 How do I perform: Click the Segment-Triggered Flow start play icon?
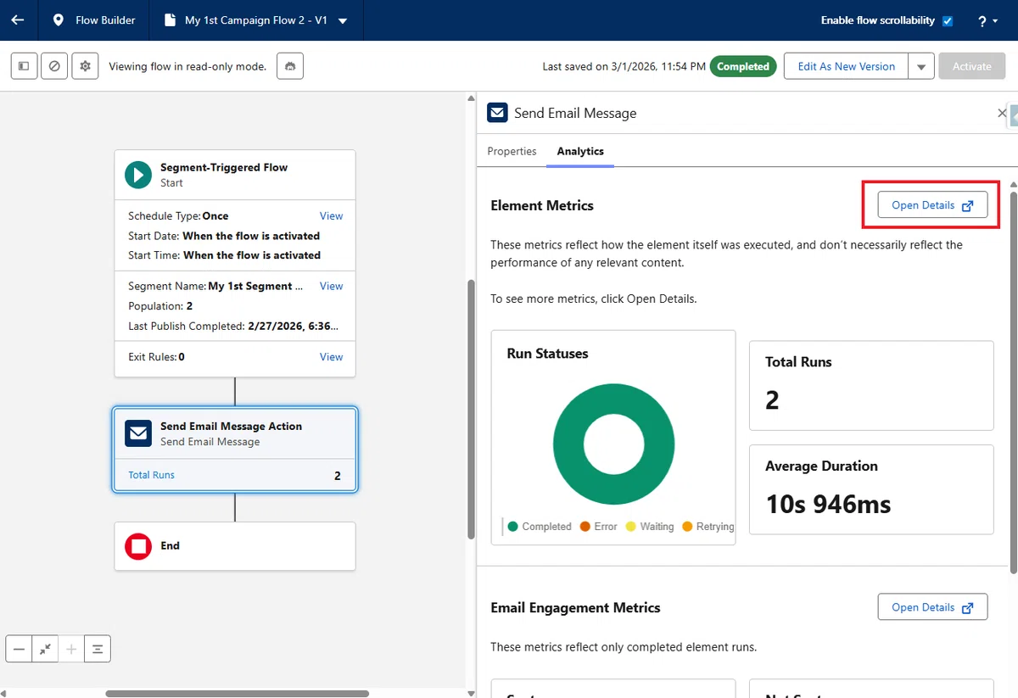pos(138,175)
